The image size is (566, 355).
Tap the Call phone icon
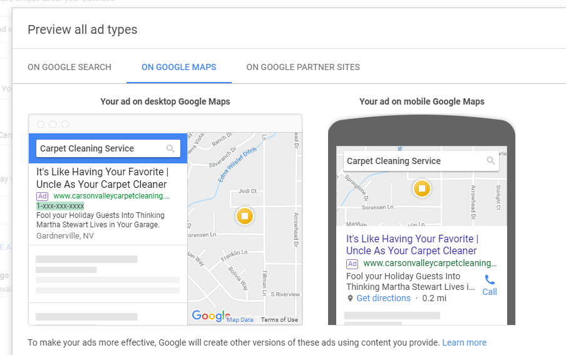point(490,280)
